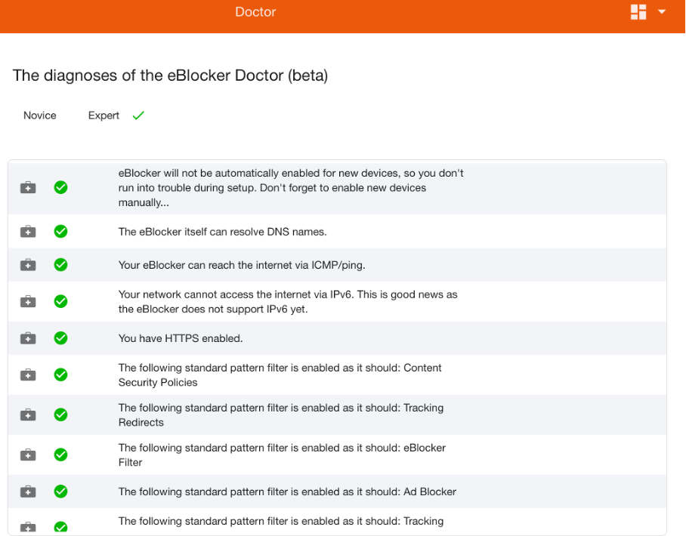
Task: Open the 'You have HTTPS enabled.' diagnosis
Action: pos(181,338)
